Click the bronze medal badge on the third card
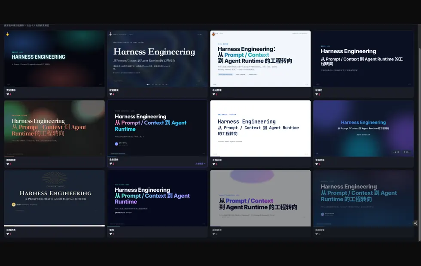 tap(214, 34)
